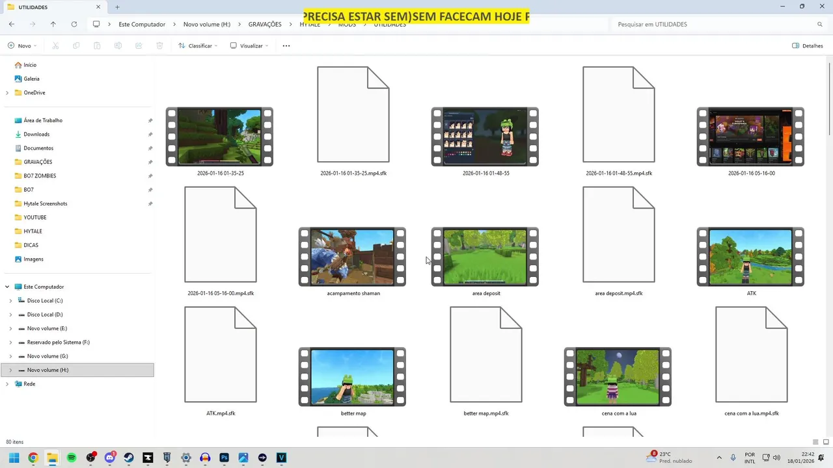Select the 2026-01-16 01-48-55 video thumbnail
The height and width of the screenshot is (468, 833).
coord(485,136)
